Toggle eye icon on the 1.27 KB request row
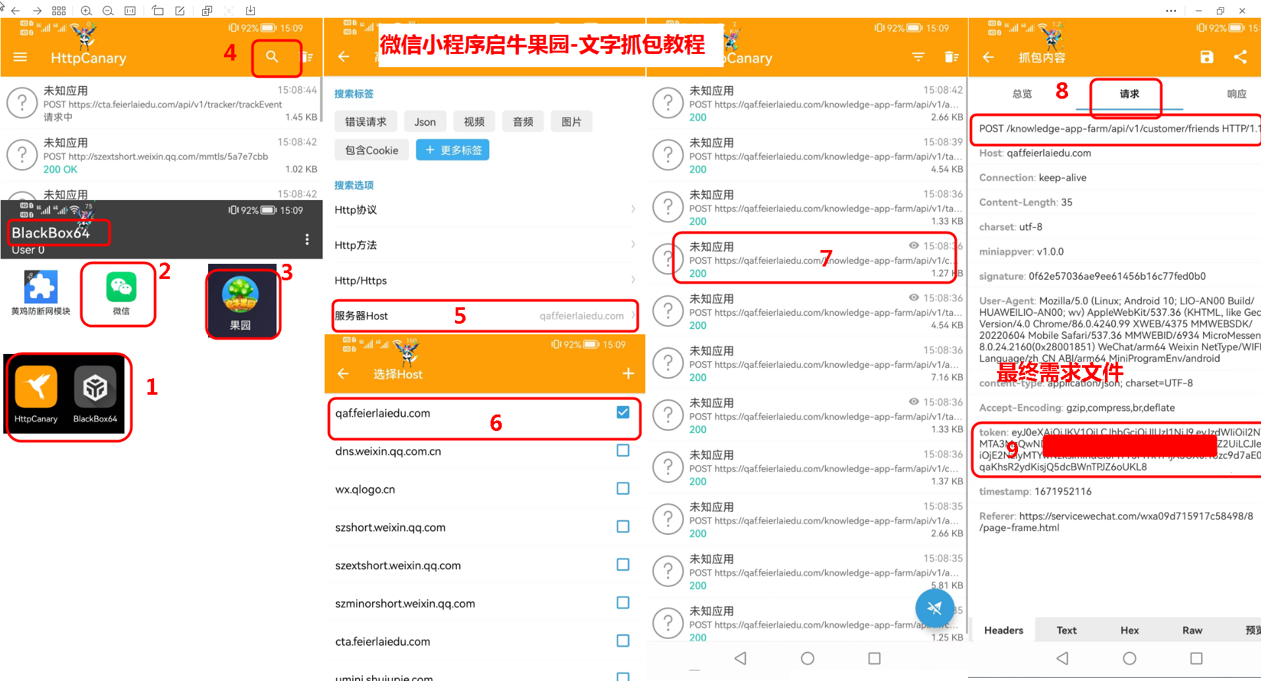 914,245
